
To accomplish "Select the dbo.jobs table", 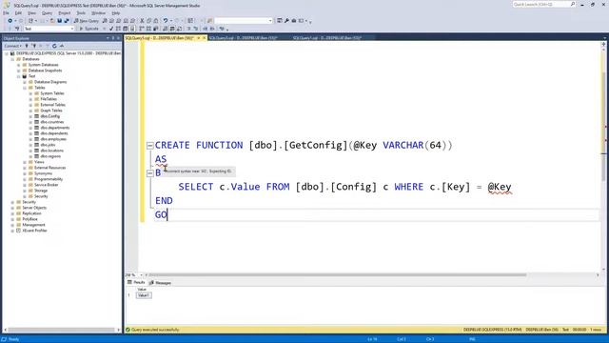I will point(48,145).
